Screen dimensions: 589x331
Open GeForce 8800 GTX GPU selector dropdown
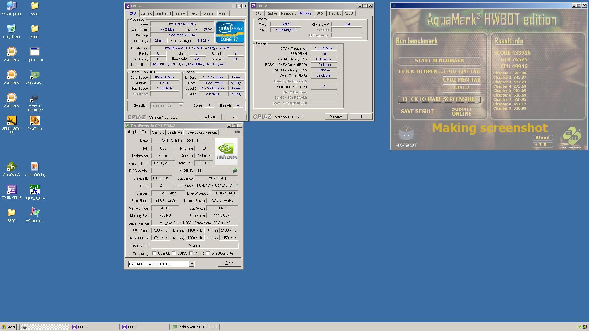click(161, 264)
